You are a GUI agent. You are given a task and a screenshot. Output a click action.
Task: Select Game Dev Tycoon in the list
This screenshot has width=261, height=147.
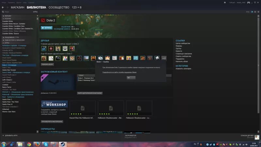click(9, 70)
